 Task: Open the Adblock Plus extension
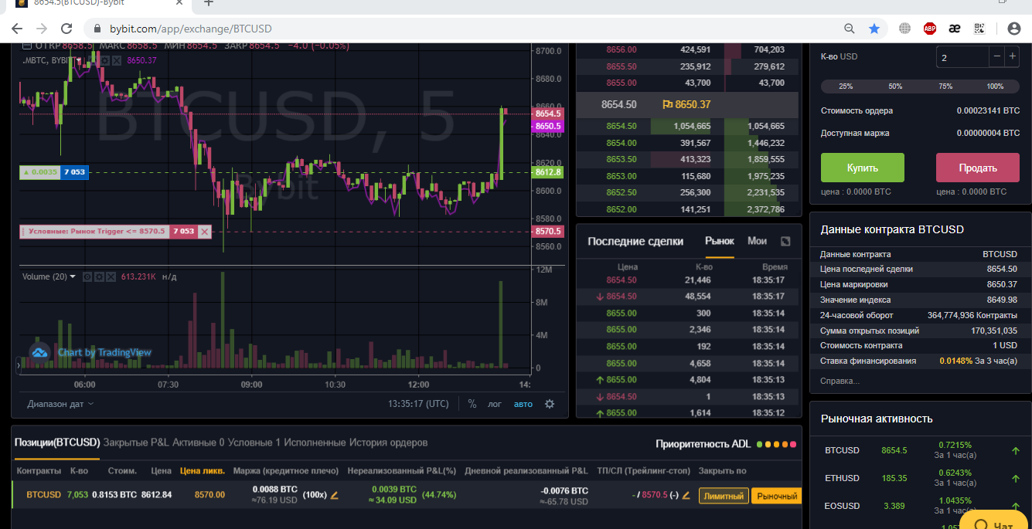click(x=930, y=29)
